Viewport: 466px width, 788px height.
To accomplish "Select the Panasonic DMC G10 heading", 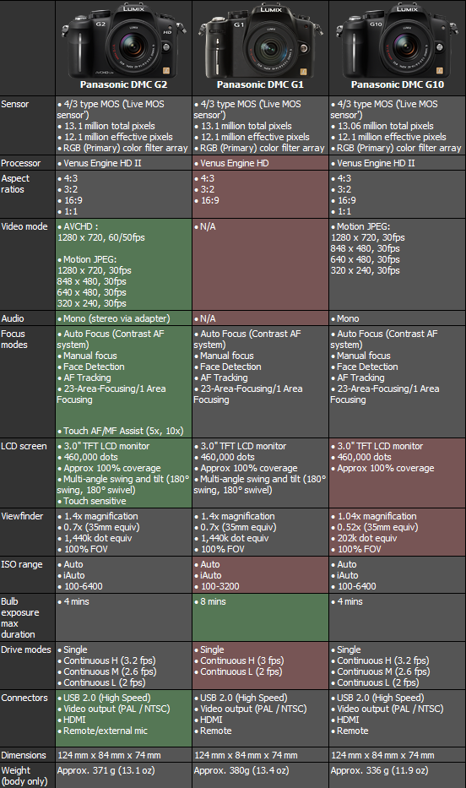I will click(x=398, y=84).
